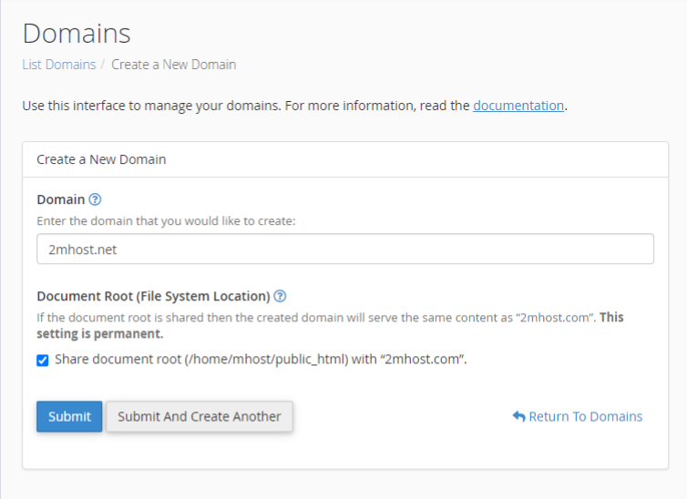Uncheck the Share document root checkbox
Viewport: 687px width, 499px height.
tap(43, 360)
